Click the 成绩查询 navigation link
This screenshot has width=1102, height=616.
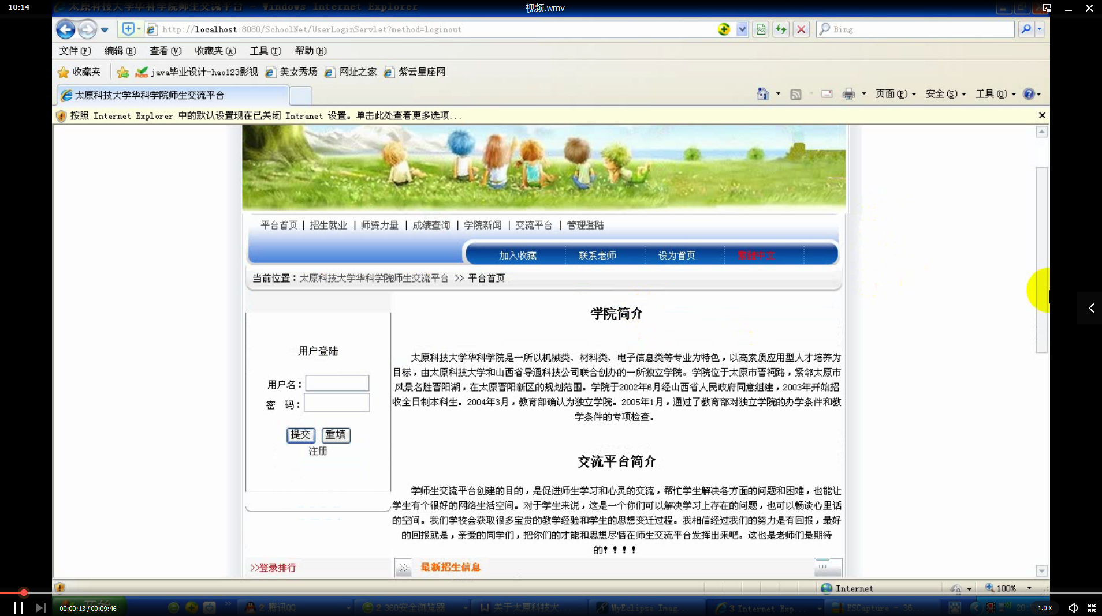point(431,226)
